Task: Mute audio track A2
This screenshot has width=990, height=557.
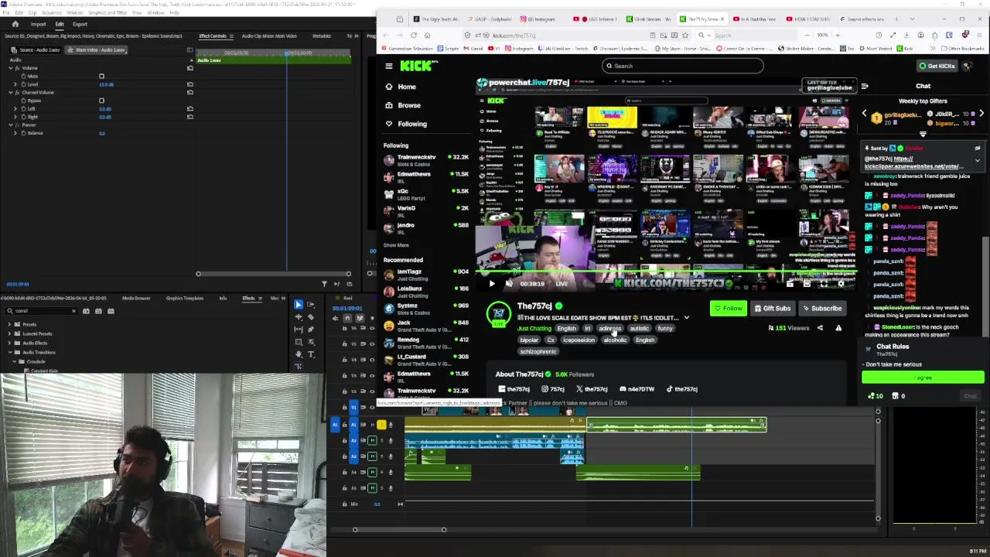Action: 372,440
